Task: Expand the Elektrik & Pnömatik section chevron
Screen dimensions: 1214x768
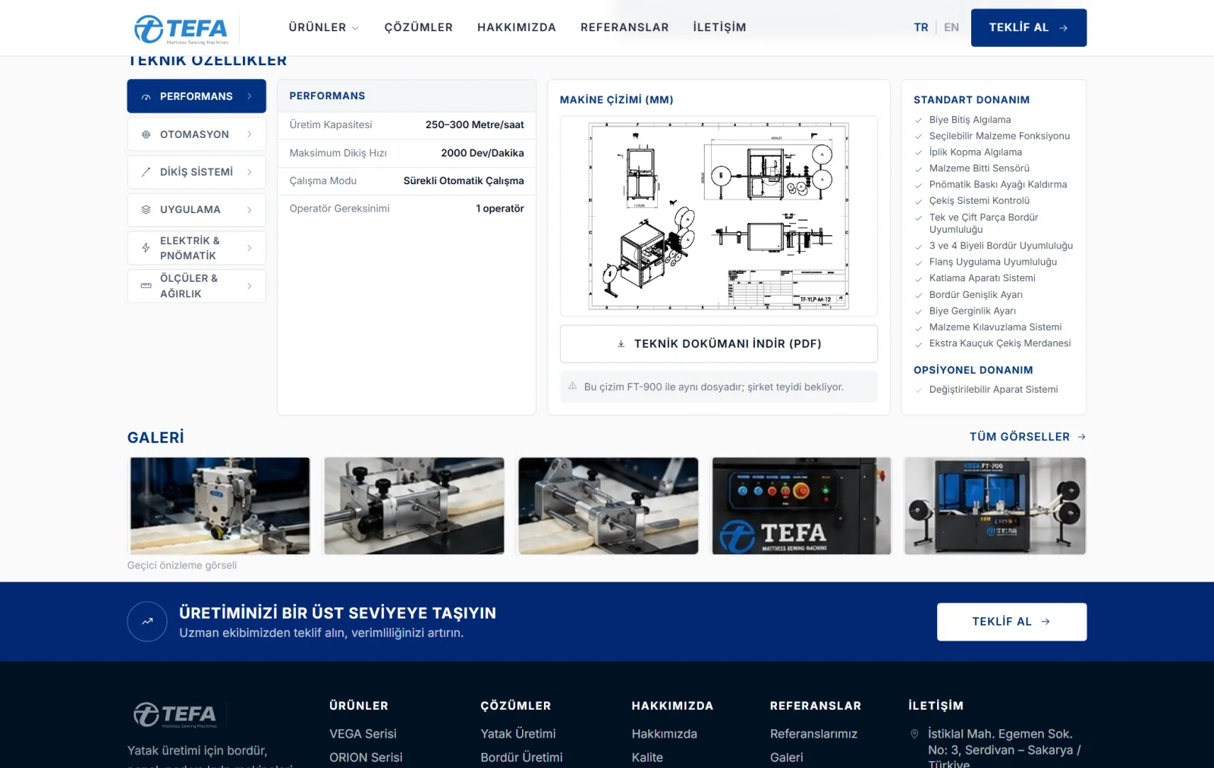Action: [250, 248]
